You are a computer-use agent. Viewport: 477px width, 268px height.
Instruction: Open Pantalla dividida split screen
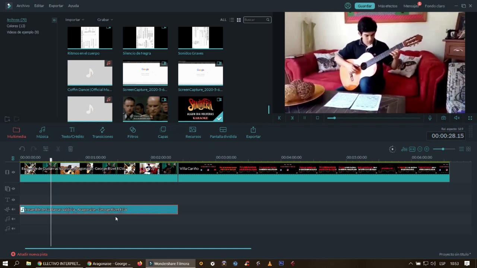(x=223, y=133)
